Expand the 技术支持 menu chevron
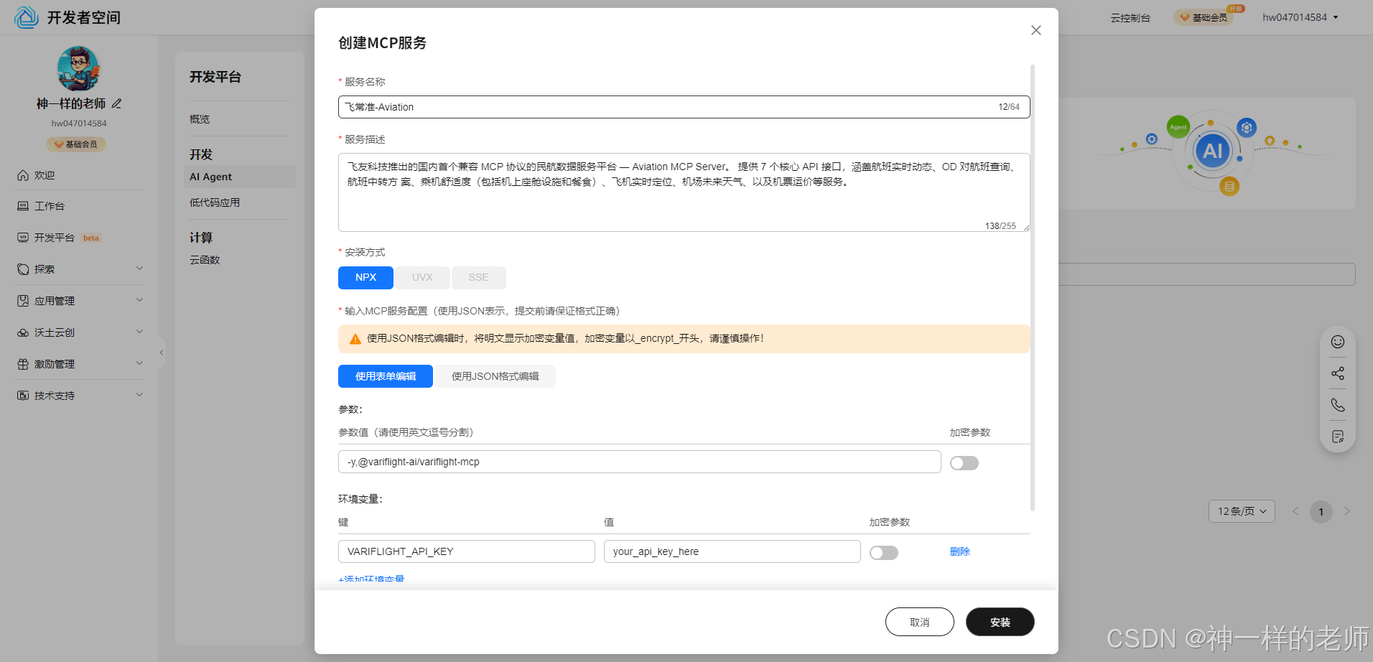 click(x=139, y=395)
